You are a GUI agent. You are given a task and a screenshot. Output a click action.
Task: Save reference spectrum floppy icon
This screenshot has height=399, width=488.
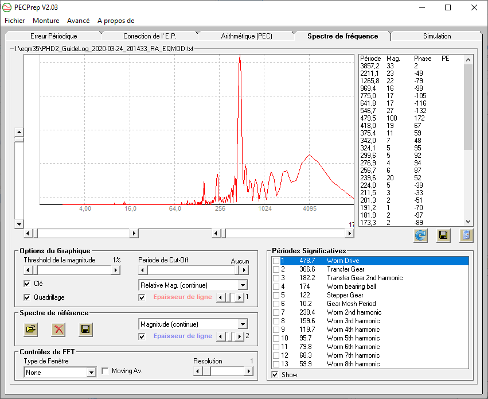pos(85,329)
